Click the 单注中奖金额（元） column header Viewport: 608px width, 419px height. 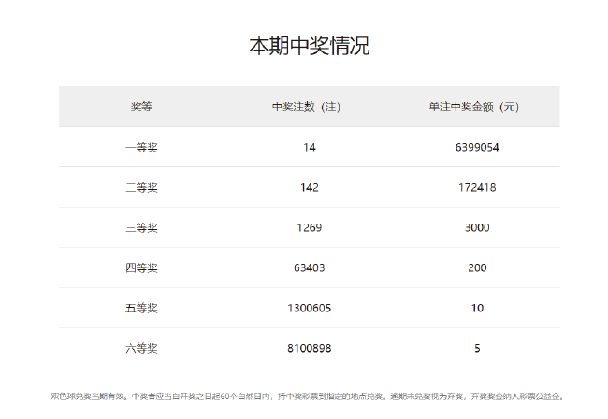[x=477, y=107]
